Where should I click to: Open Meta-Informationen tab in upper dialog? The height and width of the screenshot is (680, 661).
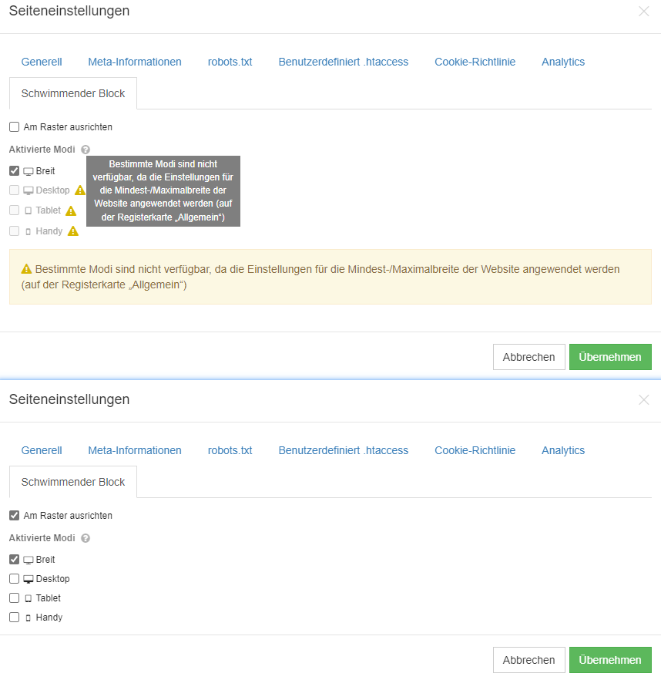tap(135, 62)
